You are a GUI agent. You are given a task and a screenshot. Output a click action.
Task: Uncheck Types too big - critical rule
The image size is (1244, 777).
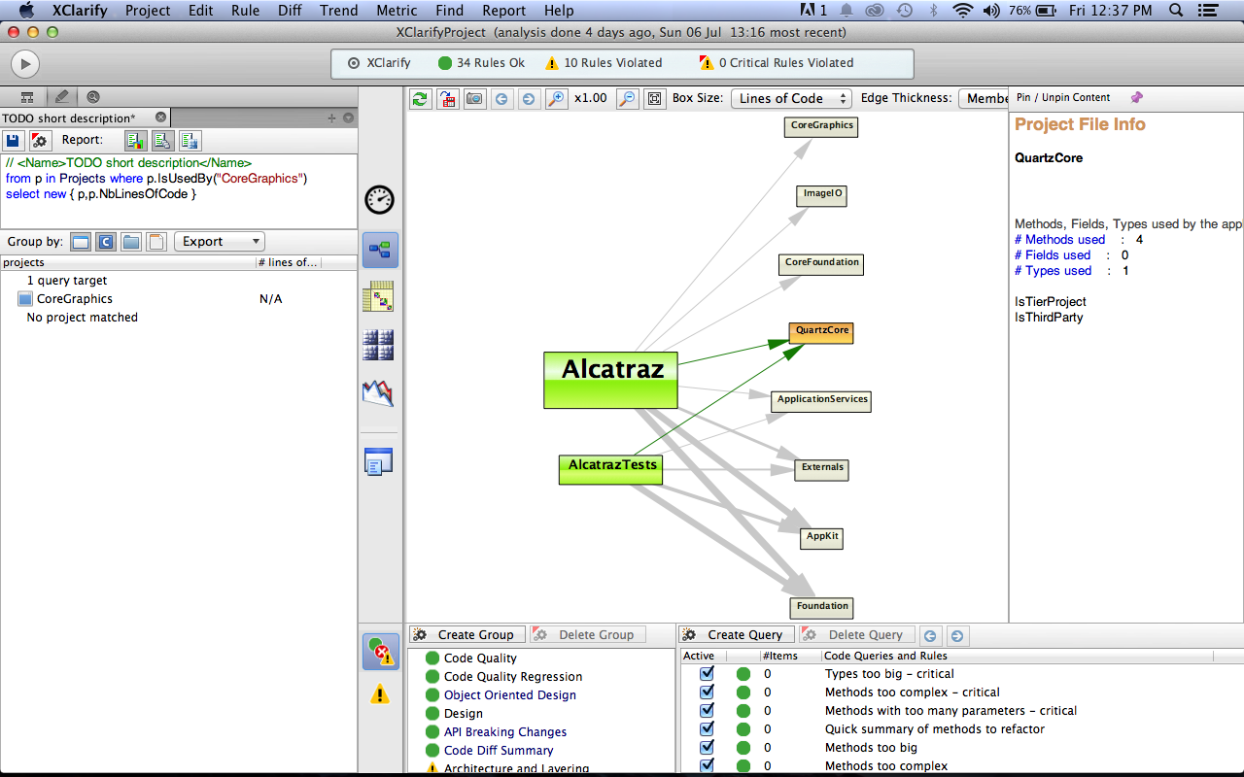pyautogui.click(x=707, y=673)
